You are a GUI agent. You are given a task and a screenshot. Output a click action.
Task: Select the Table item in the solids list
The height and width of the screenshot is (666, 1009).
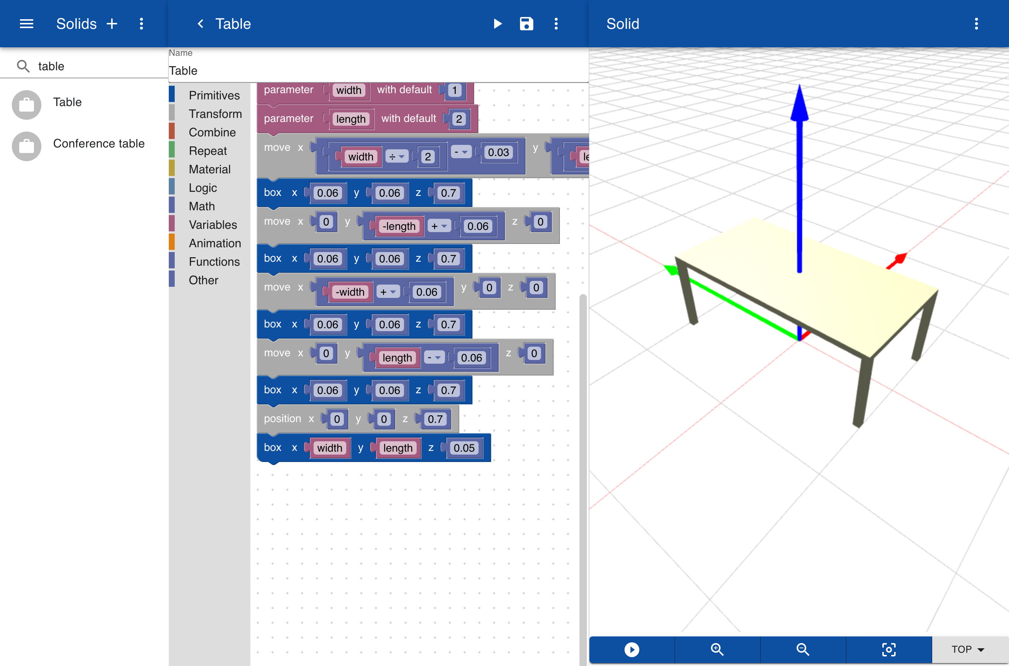[67, 102]
